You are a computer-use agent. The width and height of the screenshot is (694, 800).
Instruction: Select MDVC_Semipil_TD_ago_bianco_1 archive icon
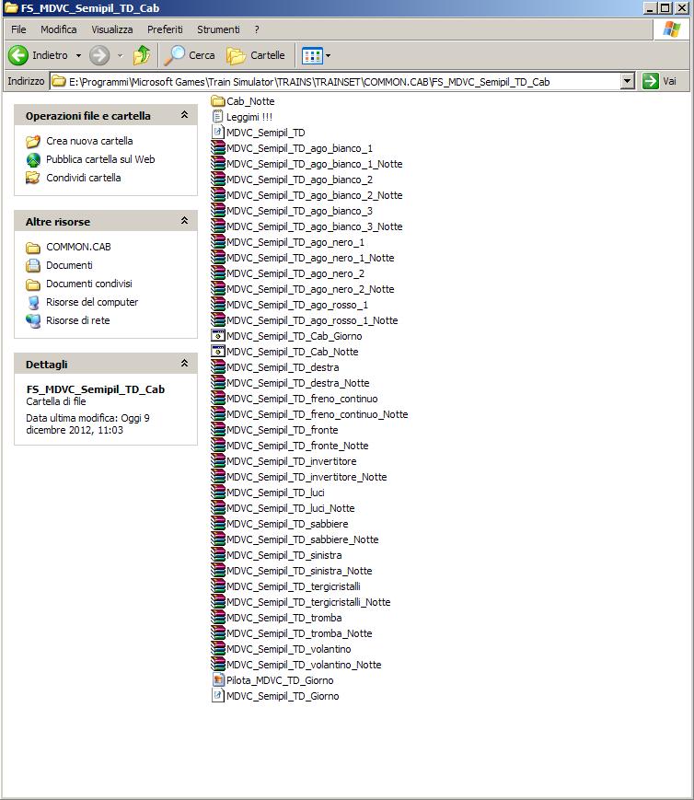[x=218, y=148]
